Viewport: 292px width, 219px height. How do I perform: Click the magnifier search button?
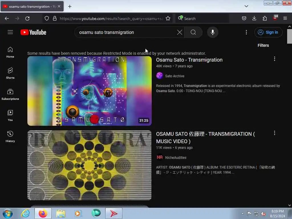point(193,32)
